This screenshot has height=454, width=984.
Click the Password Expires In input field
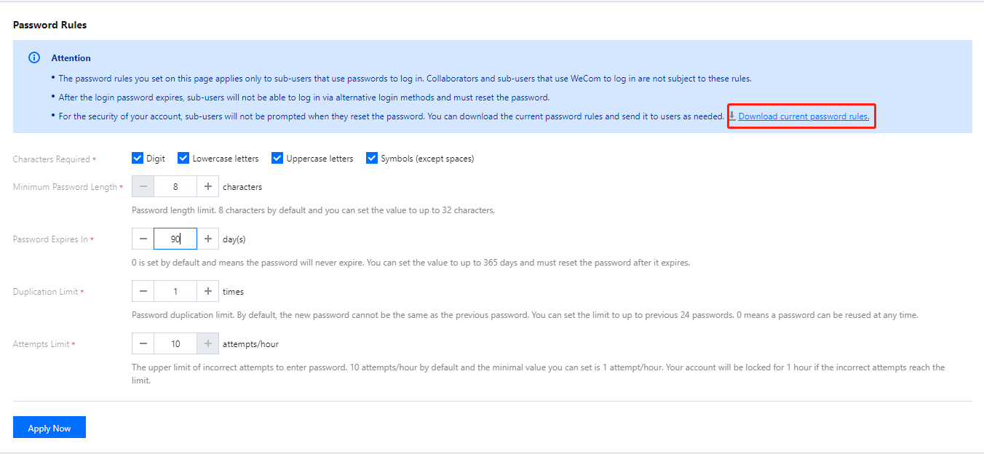[x=175, y=239]
